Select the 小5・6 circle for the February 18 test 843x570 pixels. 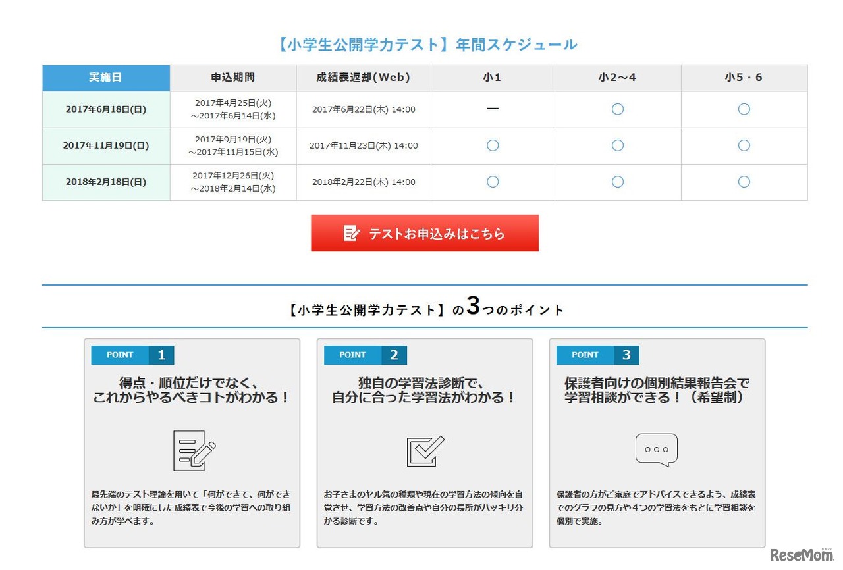744,182
